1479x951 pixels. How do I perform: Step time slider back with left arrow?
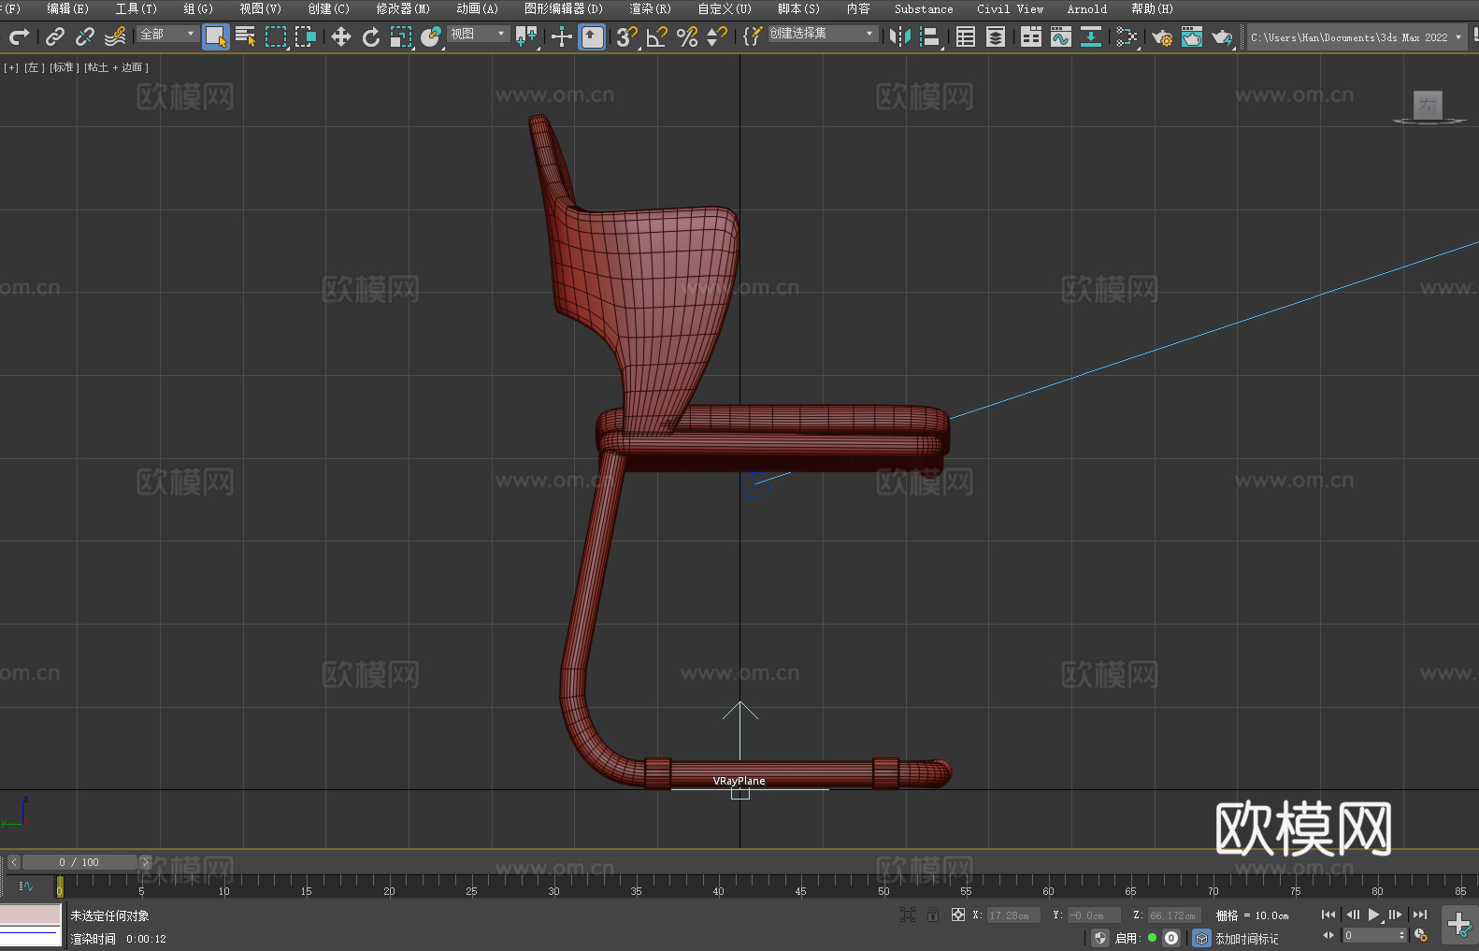click(13, 862)
